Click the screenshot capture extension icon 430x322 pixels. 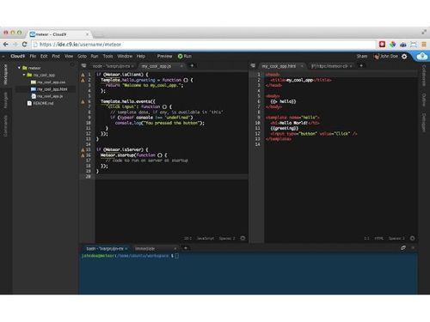coord(414,44)
